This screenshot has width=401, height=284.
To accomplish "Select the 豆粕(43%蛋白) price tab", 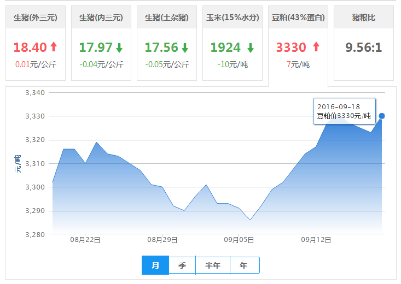I will click(x=298, y=46).
